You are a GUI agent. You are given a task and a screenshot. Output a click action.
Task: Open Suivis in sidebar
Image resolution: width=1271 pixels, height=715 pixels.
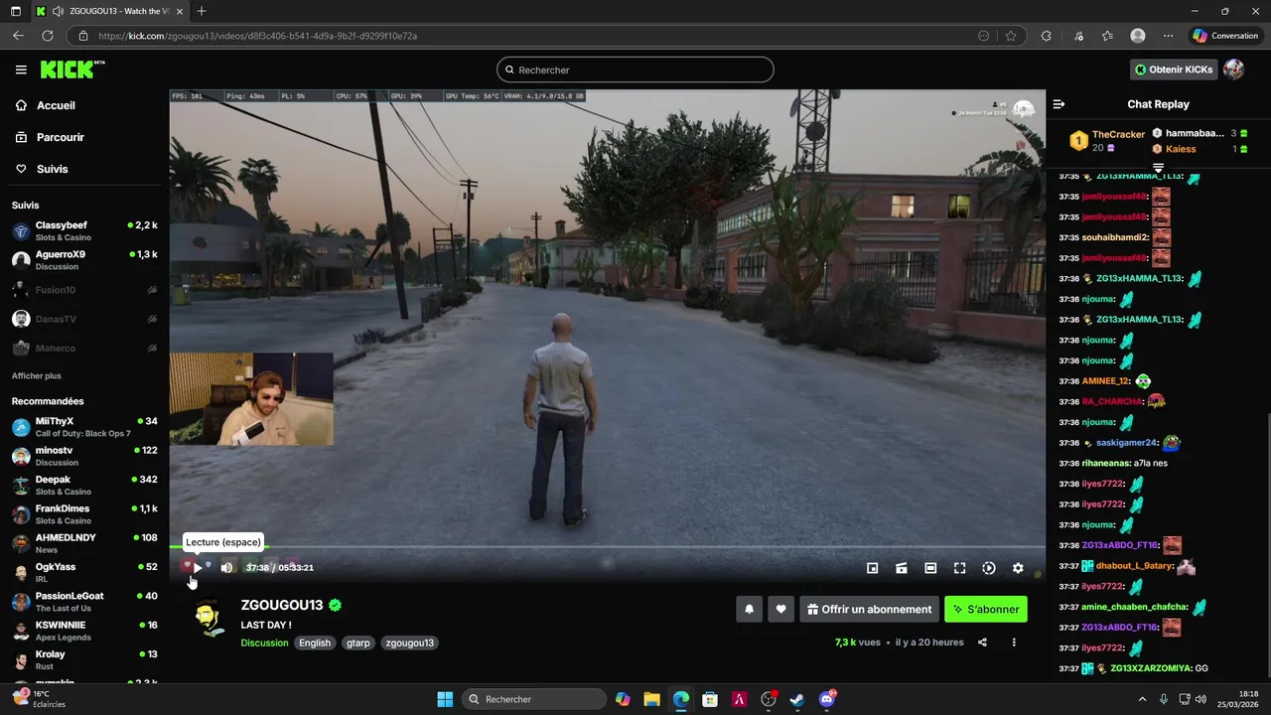point(52,169)
